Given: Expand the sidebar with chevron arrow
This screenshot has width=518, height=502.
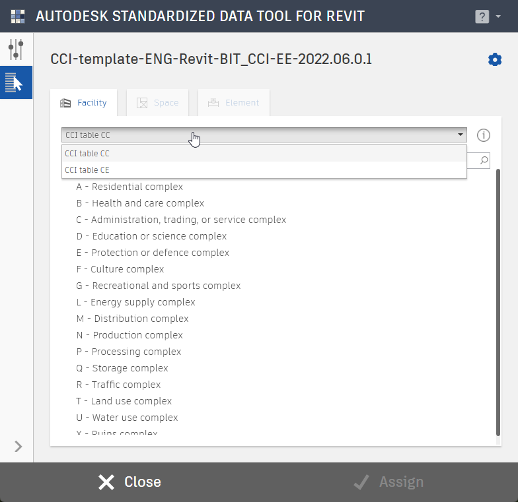Looking at the screenshot, I should click(18, 447).
